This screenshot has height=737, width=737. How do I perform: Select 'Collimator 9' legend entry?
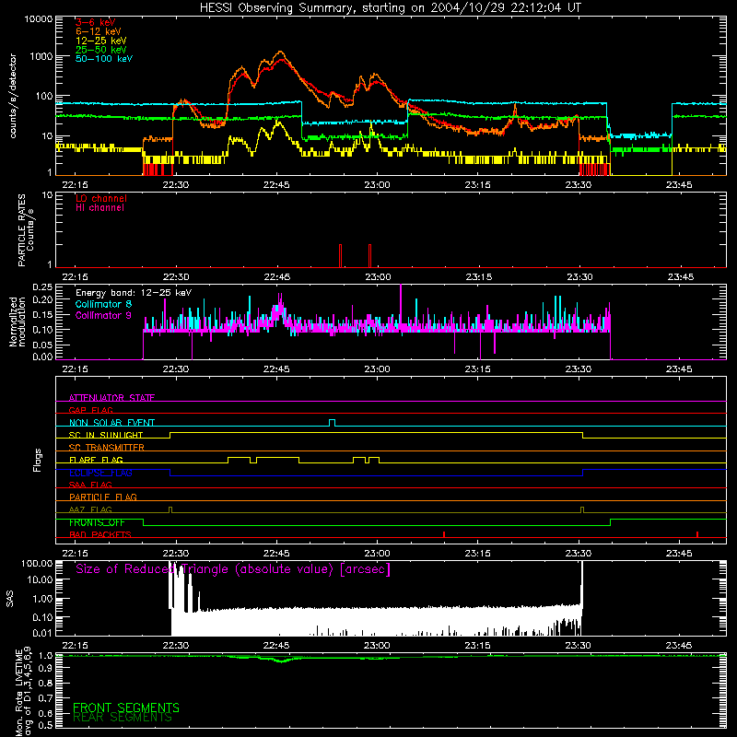pyautogui.click(x=103, y=315)
